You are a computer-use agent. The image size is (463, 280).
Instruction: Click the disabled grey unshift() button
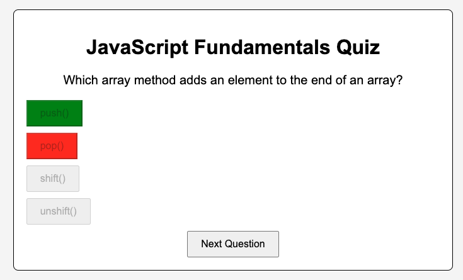pos(59,211)
